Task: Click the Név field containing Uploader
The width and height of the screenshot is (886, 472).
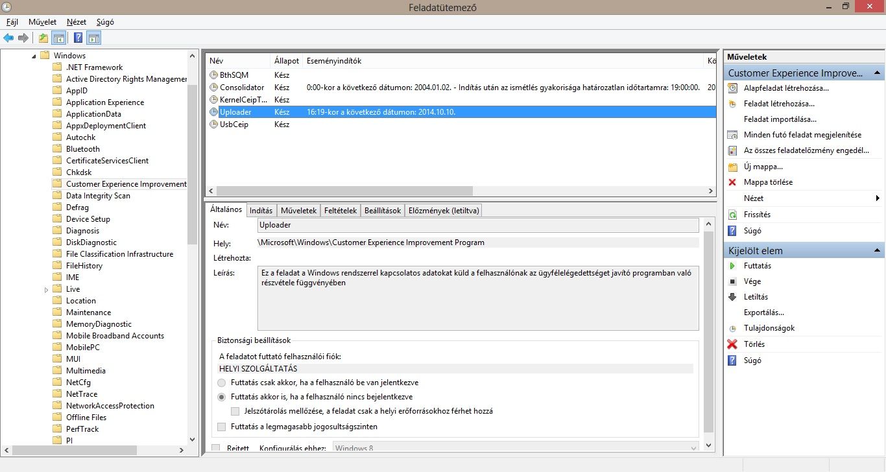Action: point(478,225)
